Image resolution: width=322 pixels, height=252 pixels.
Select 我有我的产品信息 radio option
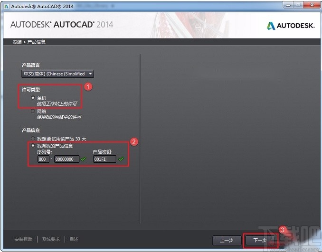33,146
